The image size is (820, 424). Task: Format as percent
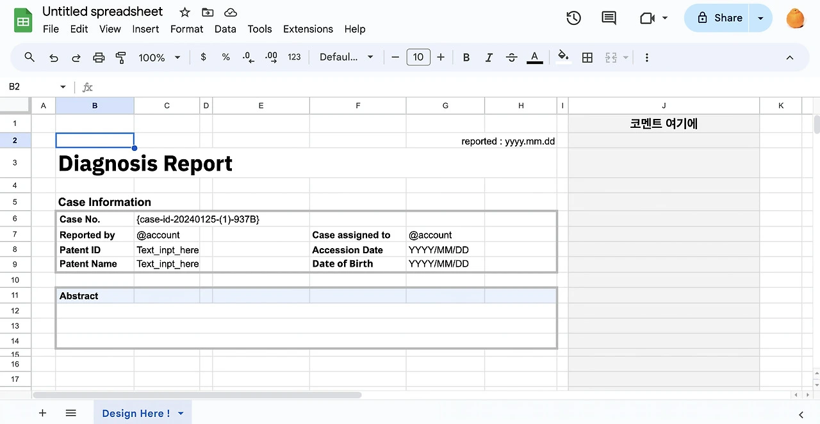coord(225,57)
